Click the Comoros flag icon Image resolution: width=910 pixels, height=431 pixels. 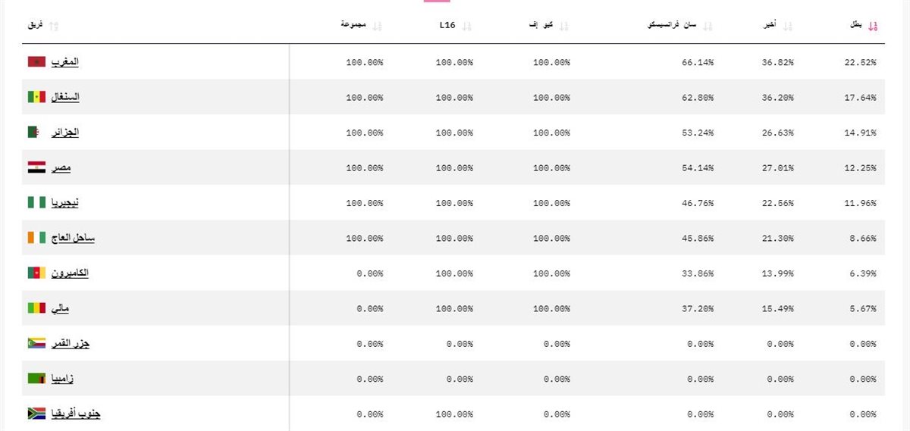coord(36,343)
